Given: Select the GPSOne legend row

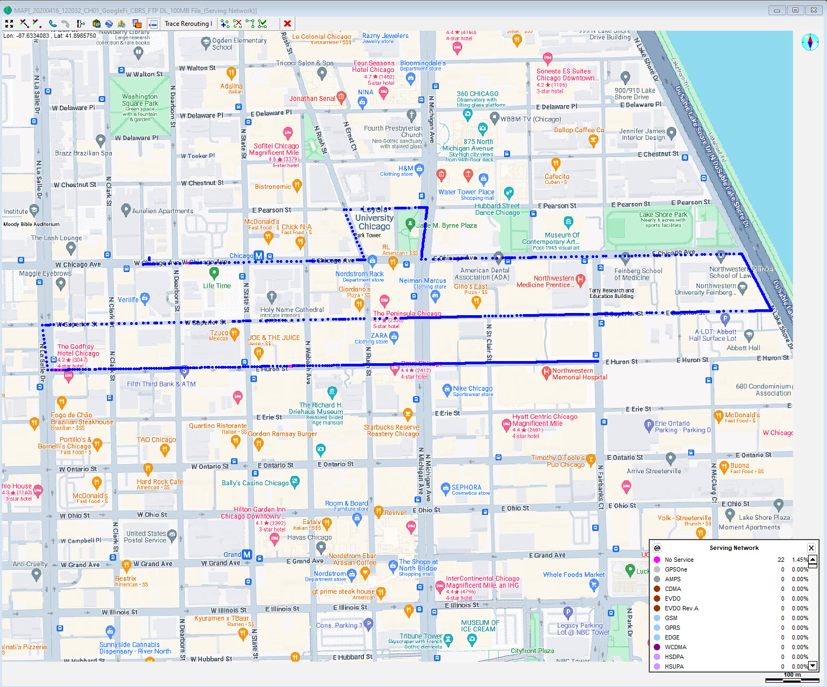Looking at the screenshot, I should pyautogui.click(x=730, y=569).
